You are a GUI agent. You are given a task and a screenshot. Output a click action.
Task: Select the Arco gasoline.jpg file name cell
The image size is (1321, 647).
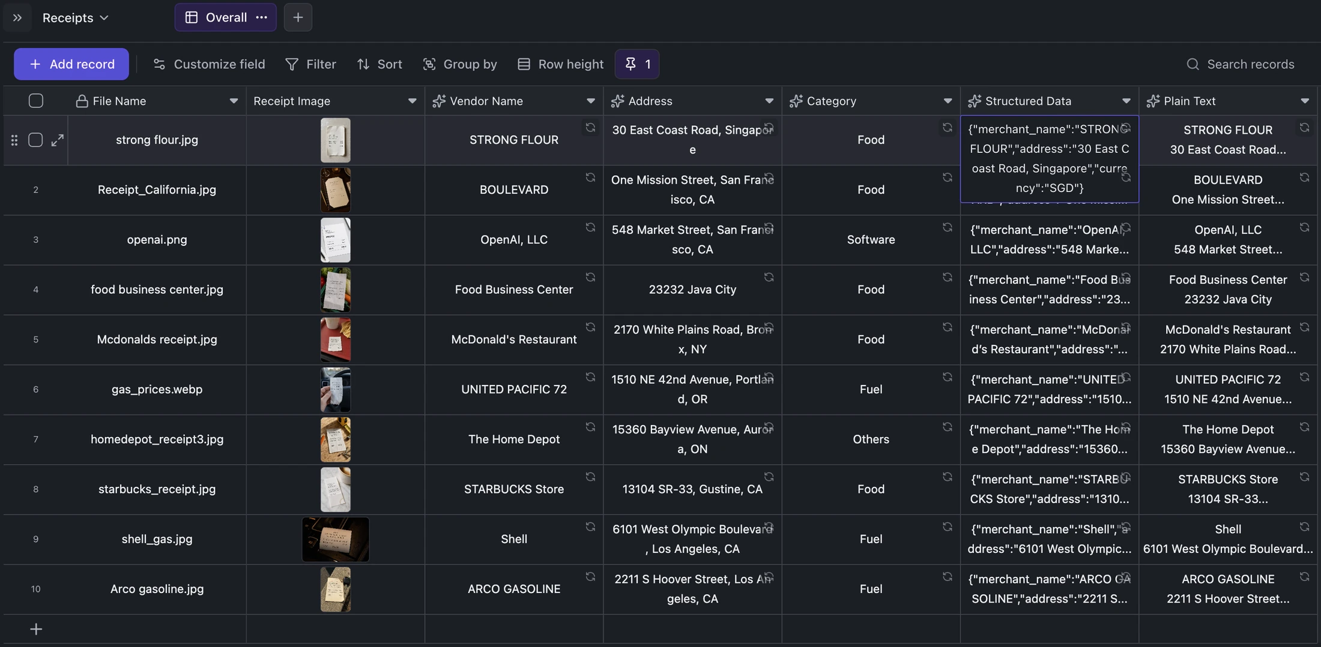tap(157, 589)
